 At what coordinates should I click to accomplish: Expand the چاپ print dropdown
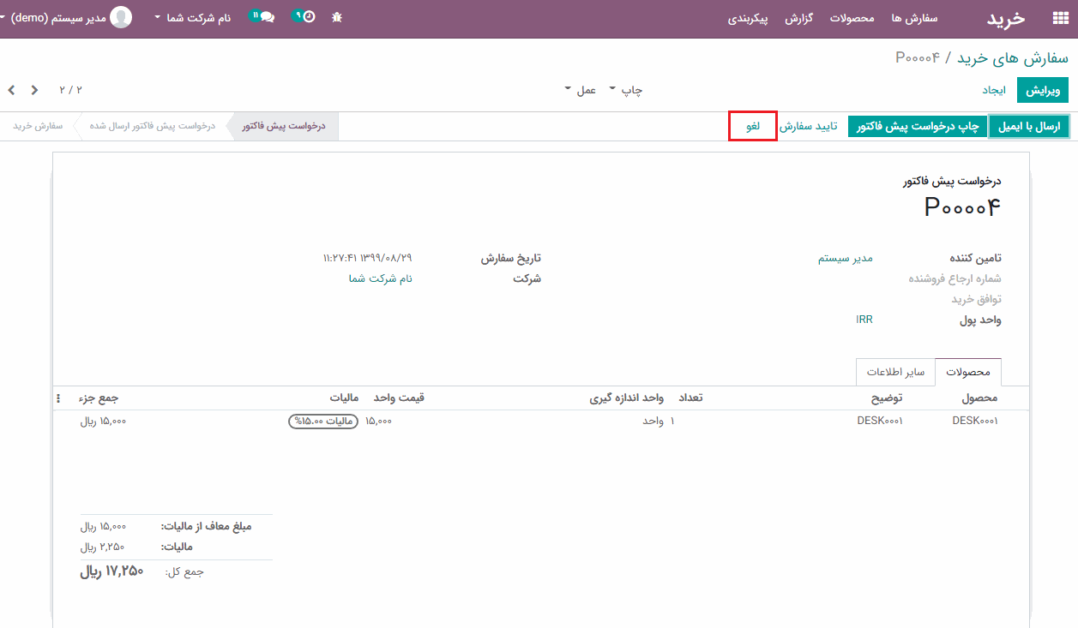626,90
